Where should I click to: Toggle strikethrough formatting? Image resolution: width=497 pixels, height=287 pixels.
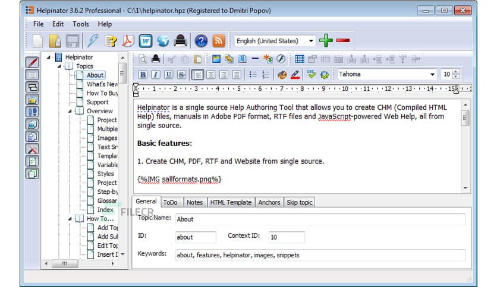(182, 75)
